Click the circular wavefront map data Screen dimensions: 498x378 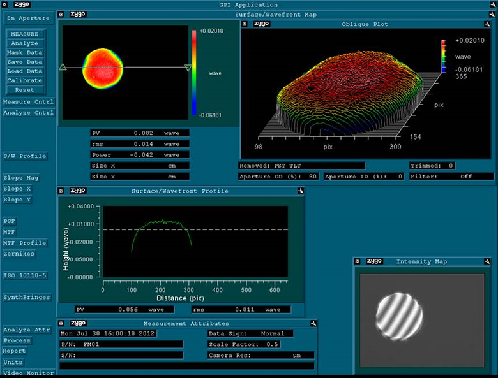pyautogui.click(x=103, y=69)
